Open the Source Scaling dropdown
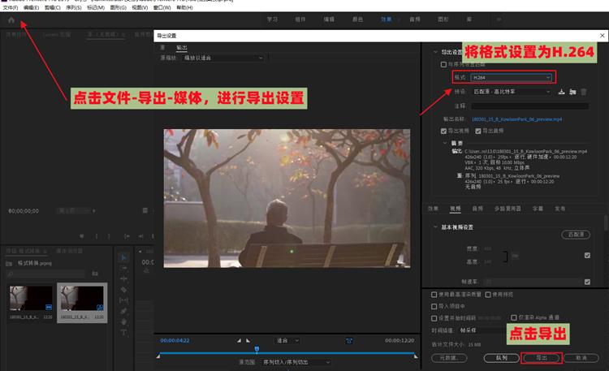609x371 pixels. tap(223, 58)
